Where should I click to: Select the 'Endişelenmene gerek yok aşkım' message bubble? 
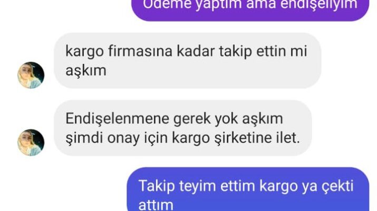pyautogui.click(x=183, y=128)
